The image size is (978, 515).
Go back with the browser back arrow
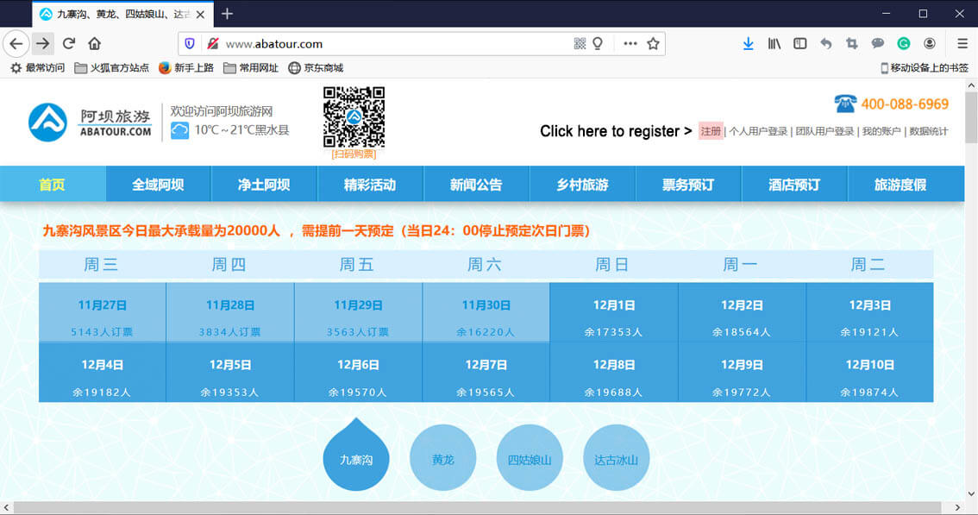click(x=16, y=44)
